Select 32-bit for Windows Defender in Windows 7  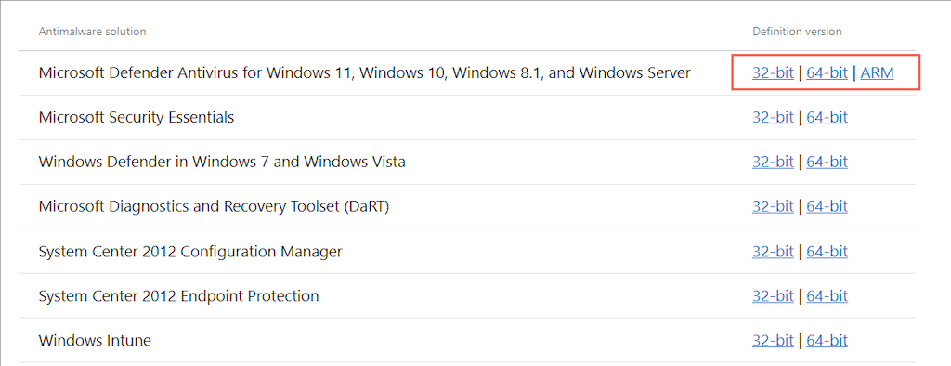click(773, 162)
